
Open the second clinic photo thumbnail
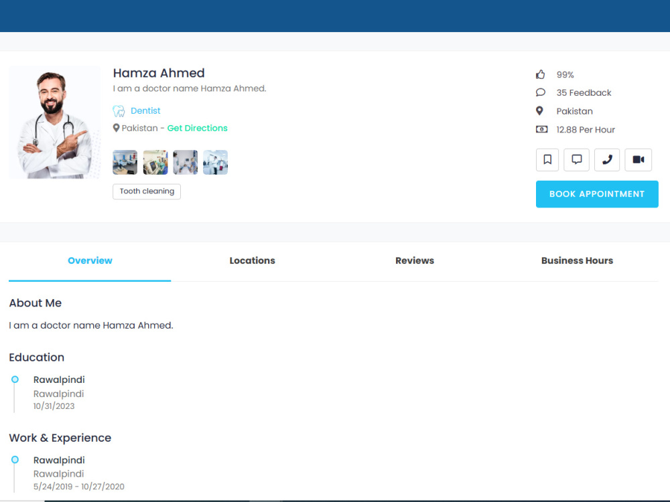coord(155,162)
